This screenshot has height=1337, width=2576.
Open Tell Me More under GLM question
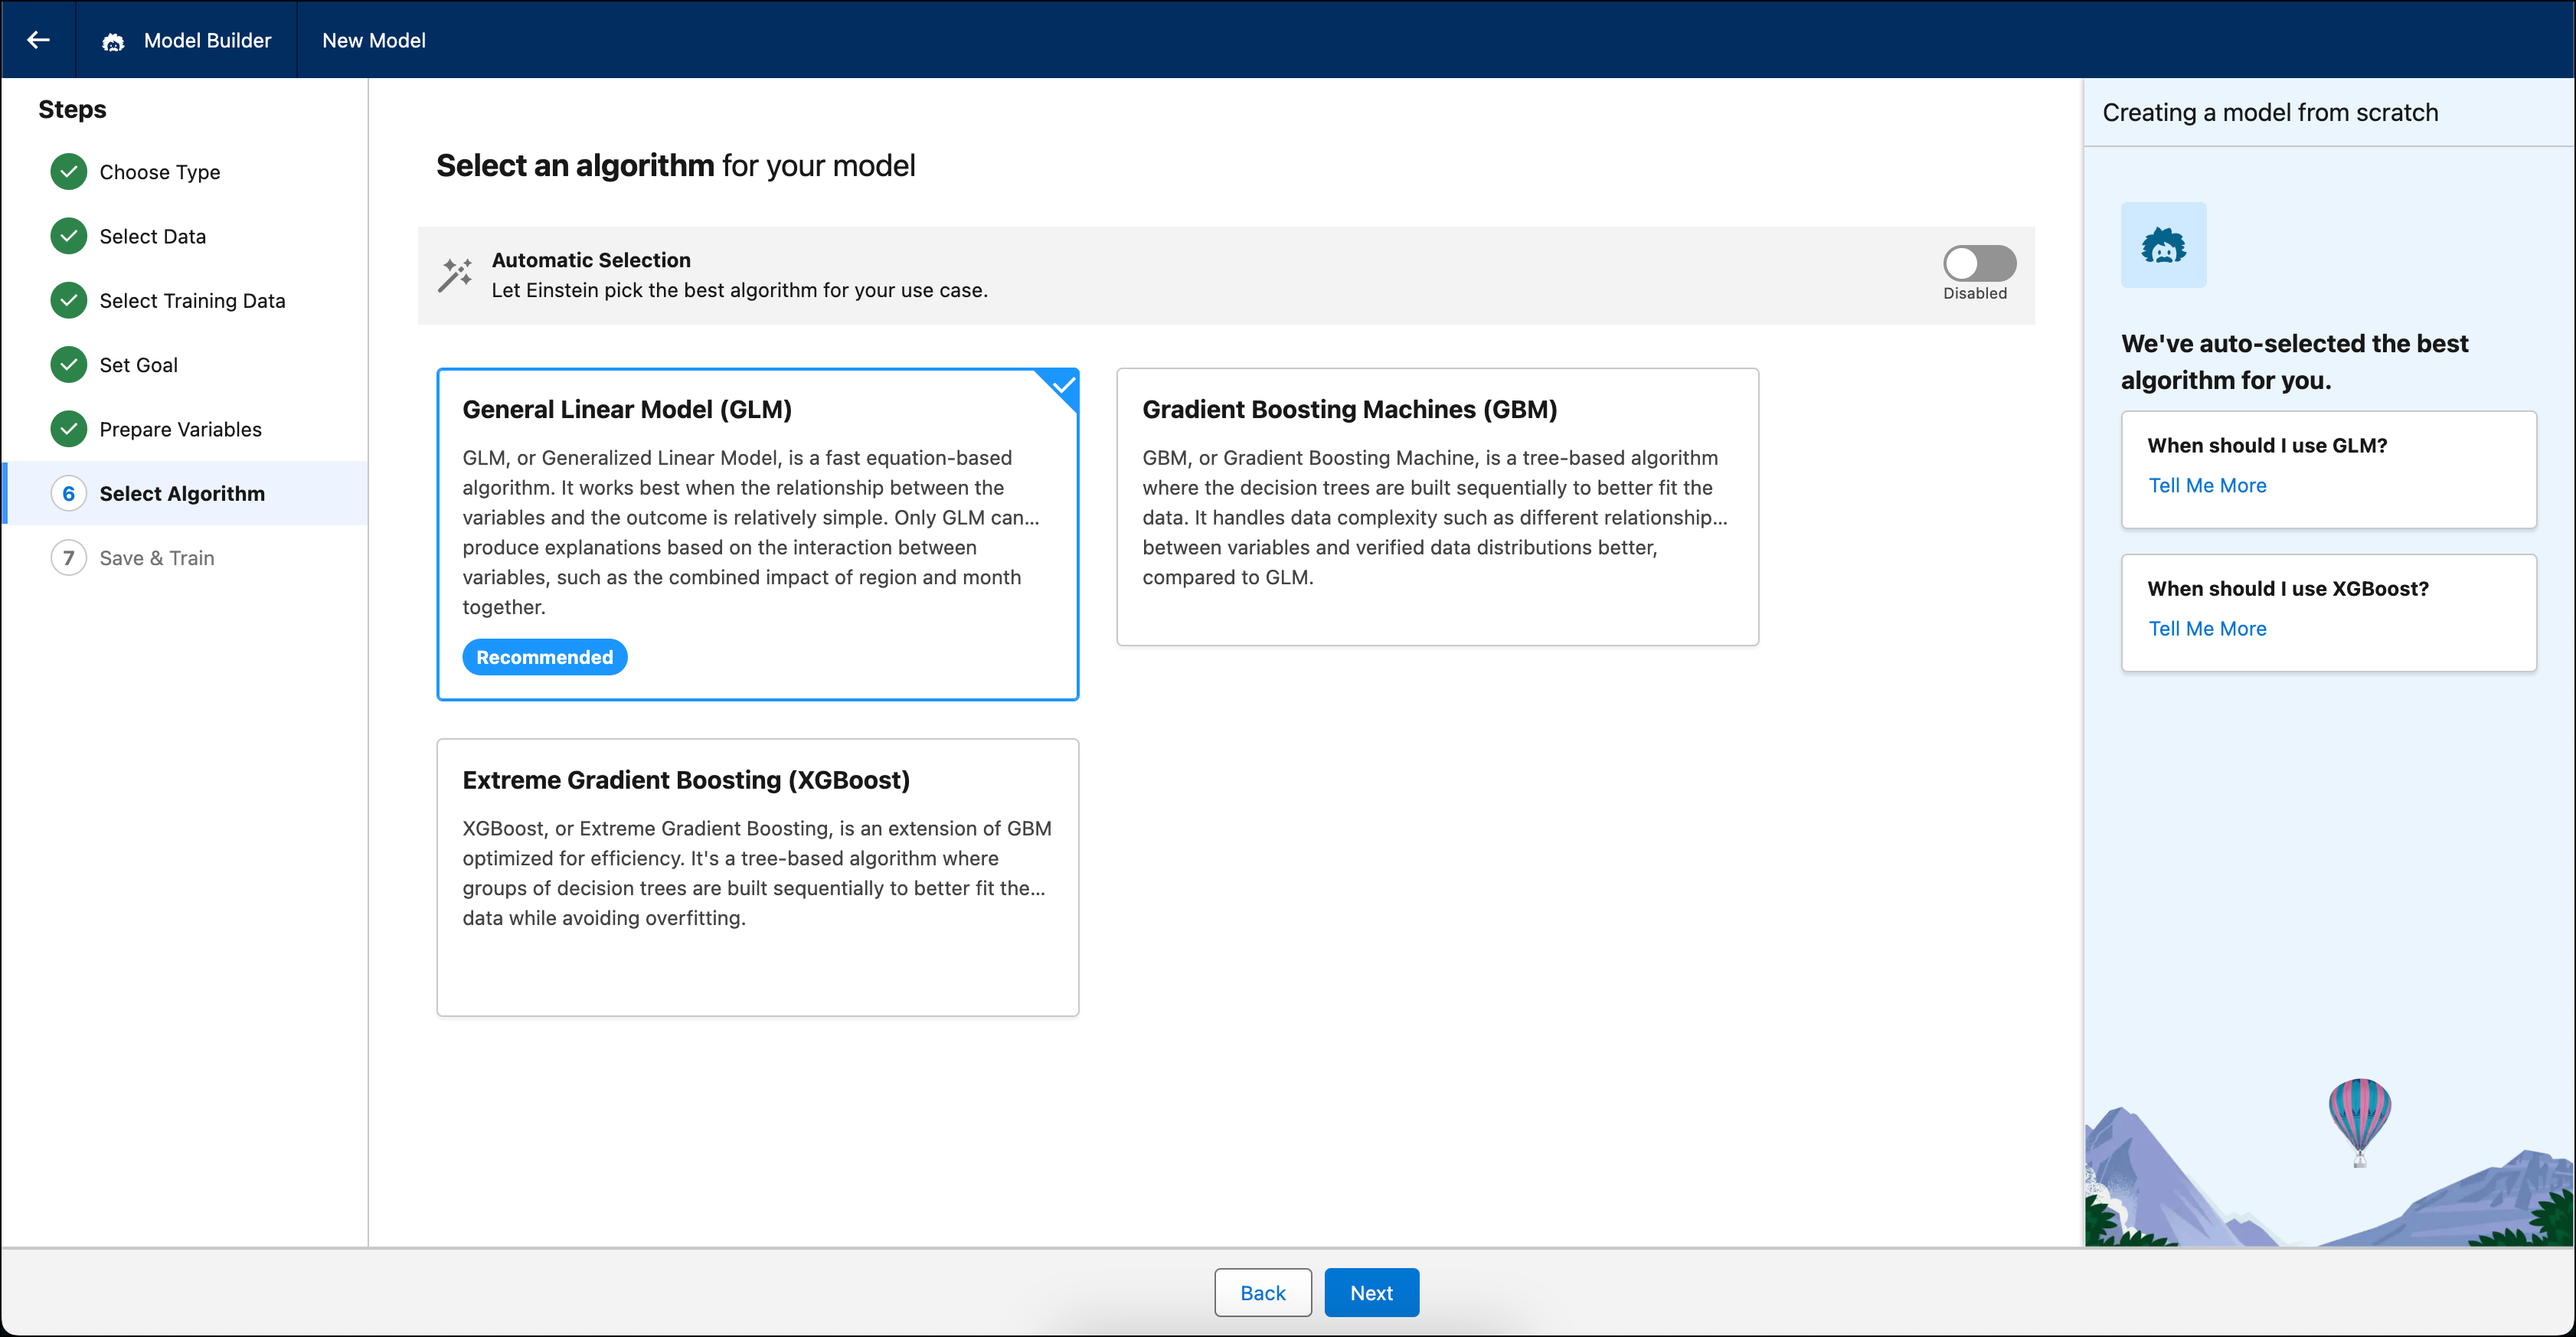2207,485
